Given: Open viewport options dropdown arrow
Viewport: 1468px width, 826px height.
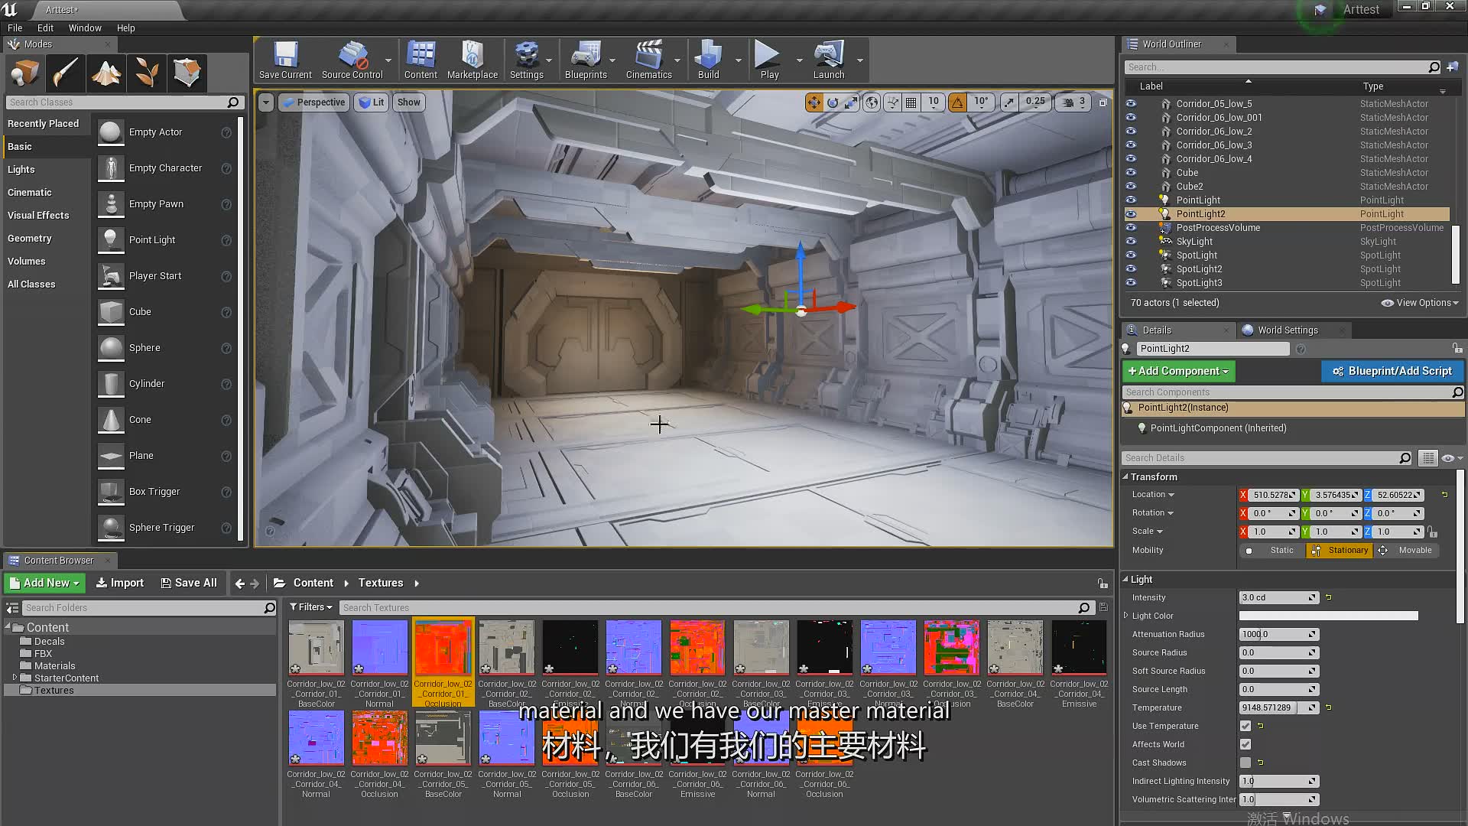Looking at the screenshot, I should (x=265, y=102).
